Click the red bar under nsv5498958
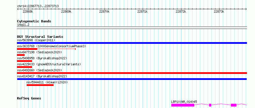The width and height of the screenshot is (255, 108). pos(24,61)
